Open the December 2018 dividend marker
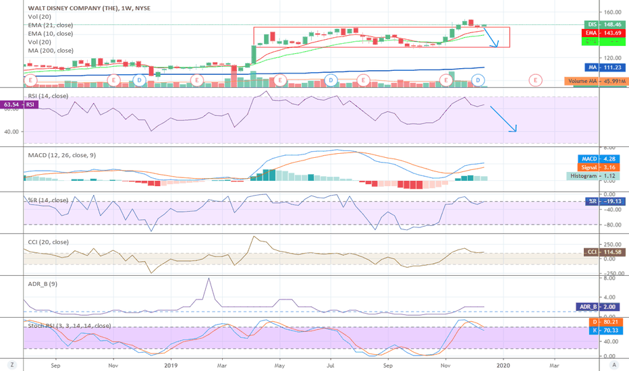 (x=139, y=80)
